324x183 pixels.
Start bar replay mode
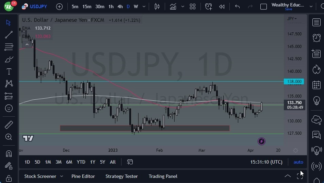pyautogui.click(x=222, y=7)
